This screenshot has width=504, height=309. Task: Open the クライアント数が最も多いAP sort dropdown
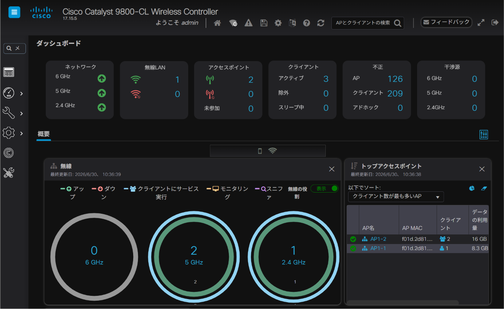point(396,197)
